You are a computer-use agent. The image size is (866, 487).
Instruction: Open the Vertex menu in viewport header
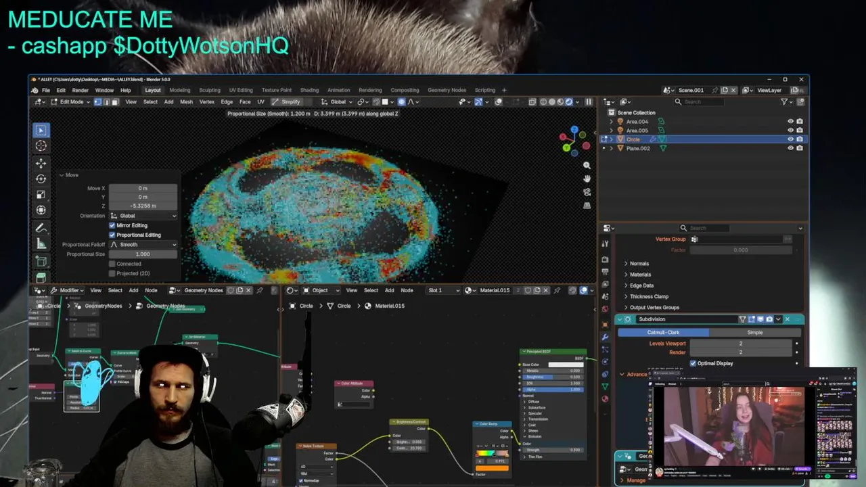pos(207,102)
